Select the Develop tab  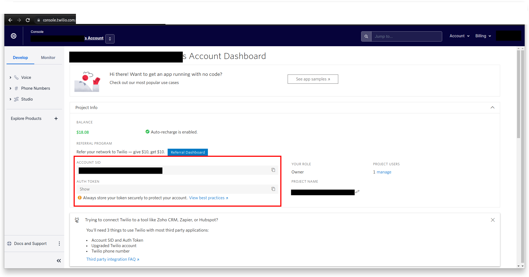pyautogui.click(x=20, y=58)
